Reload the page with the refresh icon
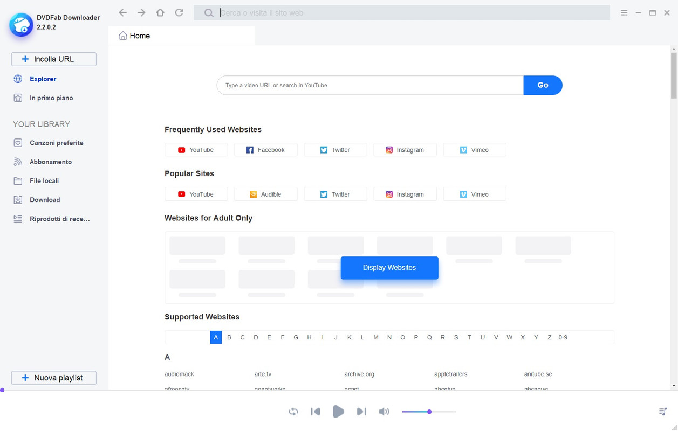 pyautogui.click(x=179, y=12)
